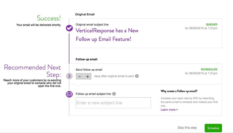Increase follow-up days with the plus button
Viewport: 233px width, 133px height.
tap(87, 76)
